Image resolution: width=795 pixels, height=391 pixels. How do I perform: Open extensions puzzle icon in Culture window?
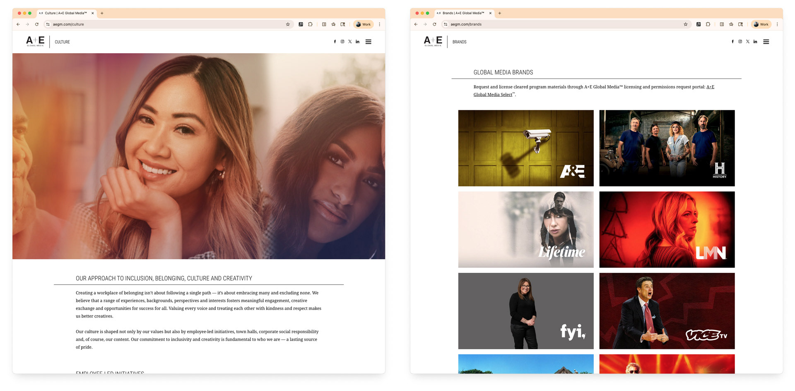310,24
